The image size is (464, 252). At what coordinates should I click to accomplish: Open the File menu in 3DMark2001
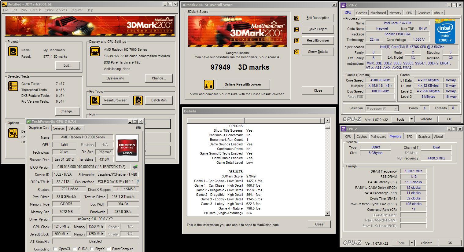coord(6,10)
